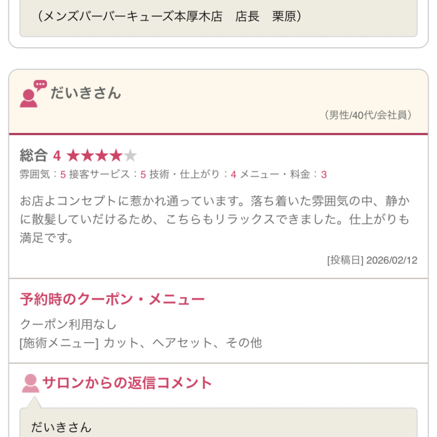Select reviewer name だいきさん in header

coord(86,93)
